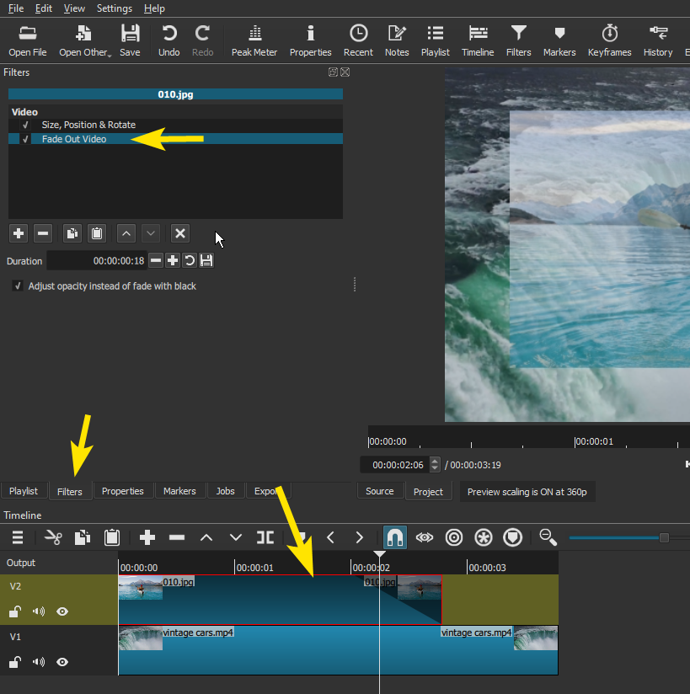Viewport: 690px width, 694px height.
Task: Remove the selected filter with minus button
Action: click(x=43, y=233)
